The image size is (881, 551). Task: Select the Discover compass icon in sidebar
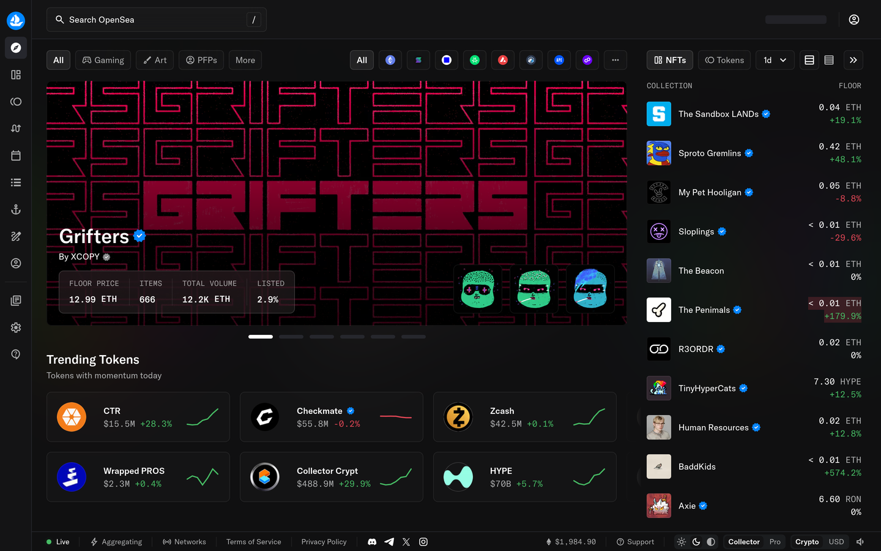[x=16, y=48]
